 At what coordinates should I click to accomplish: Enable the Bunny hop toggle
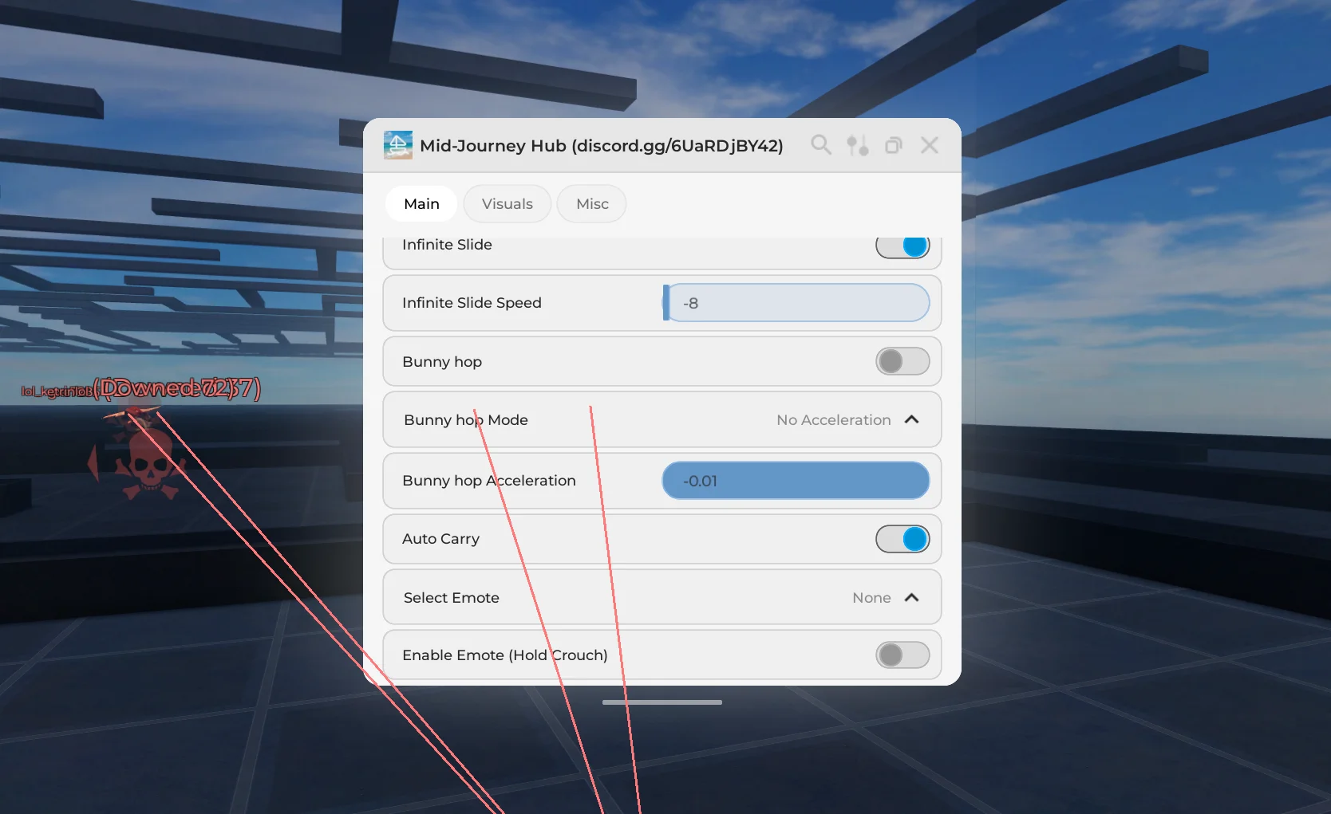[902, 362]
